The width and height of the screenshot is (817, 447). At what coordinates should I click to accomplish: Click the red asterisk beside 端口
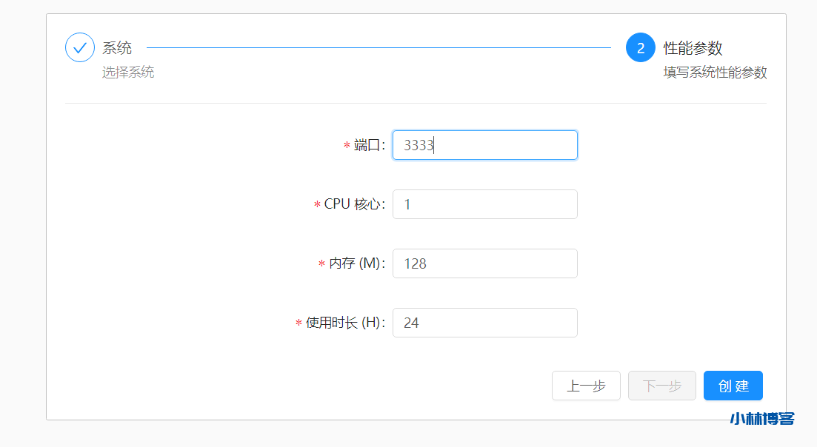(347, 147)
